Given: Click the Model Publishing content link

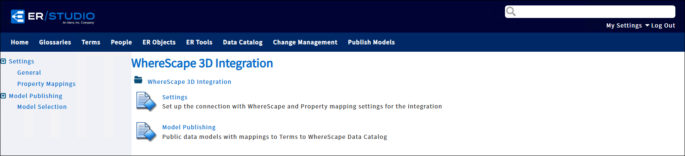Looking at the screenshot, I should [x=189, y=127].
